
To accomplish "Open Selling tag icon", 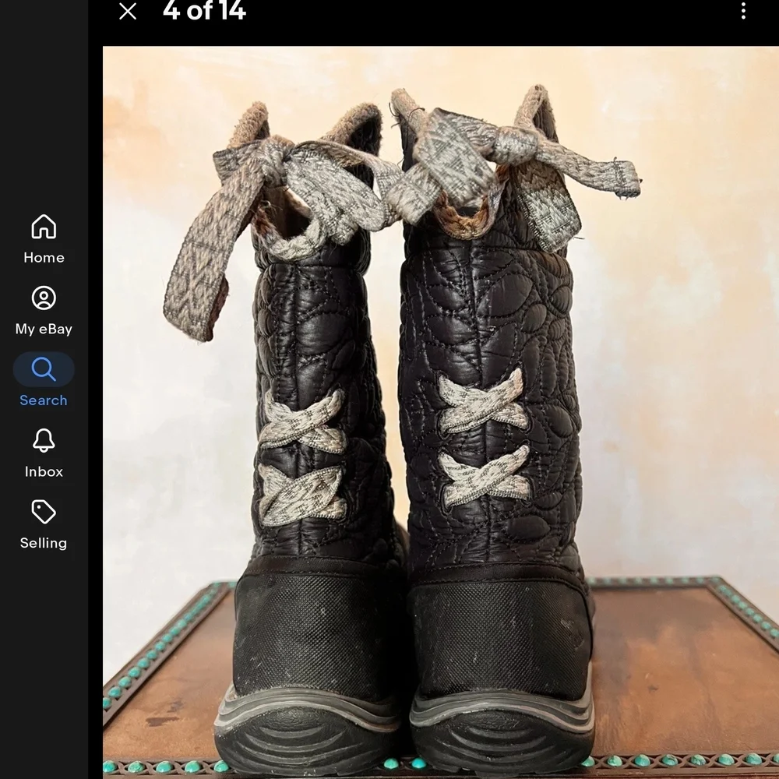I will [44, 512].
